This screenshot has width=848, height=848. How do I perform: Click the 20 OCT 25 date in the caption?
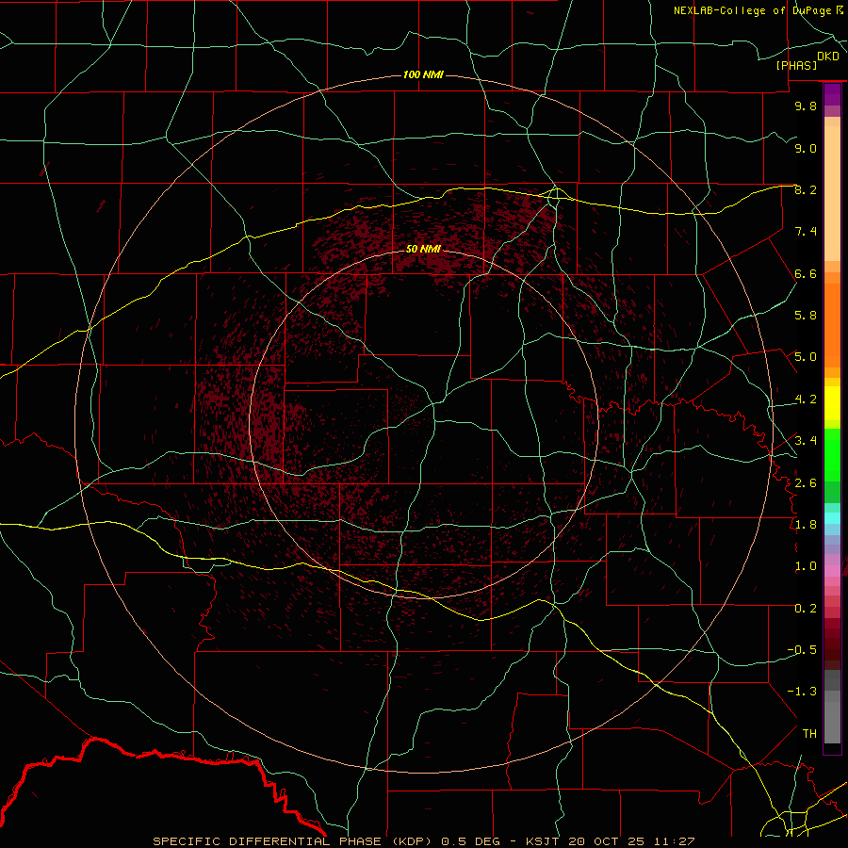click(607, 841)
